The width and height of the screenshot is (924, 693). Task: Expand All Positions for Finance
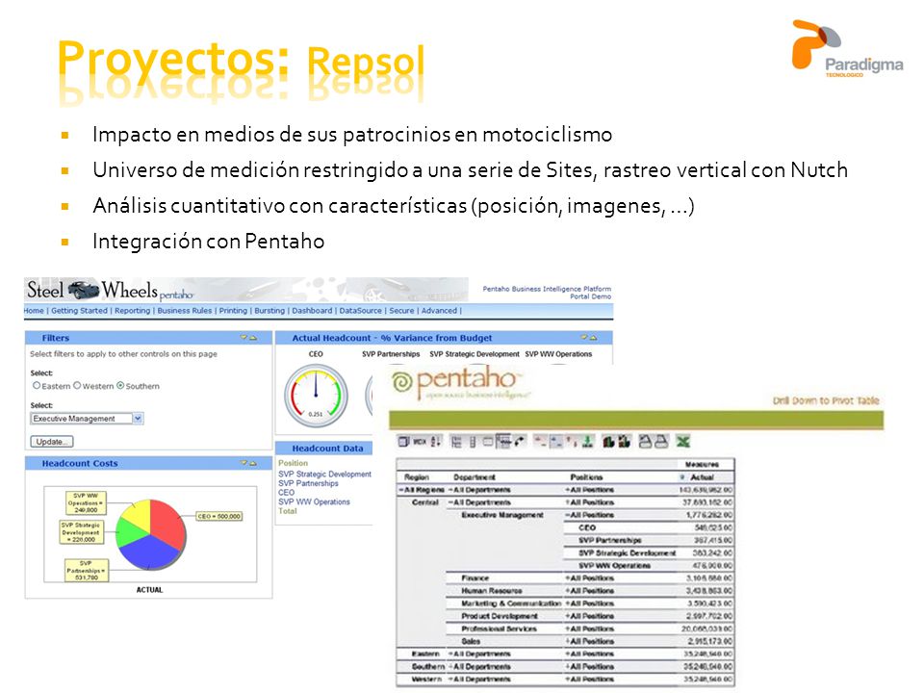[x=567, y=578]
